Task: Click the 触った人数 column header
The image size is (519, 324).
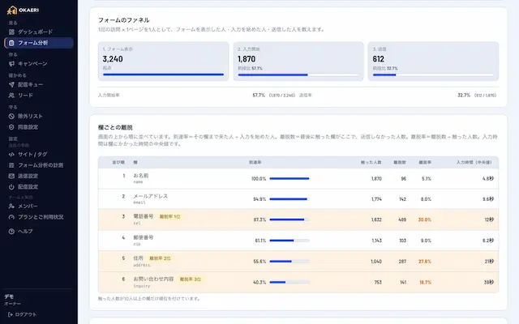Action: tap(371, 162)
